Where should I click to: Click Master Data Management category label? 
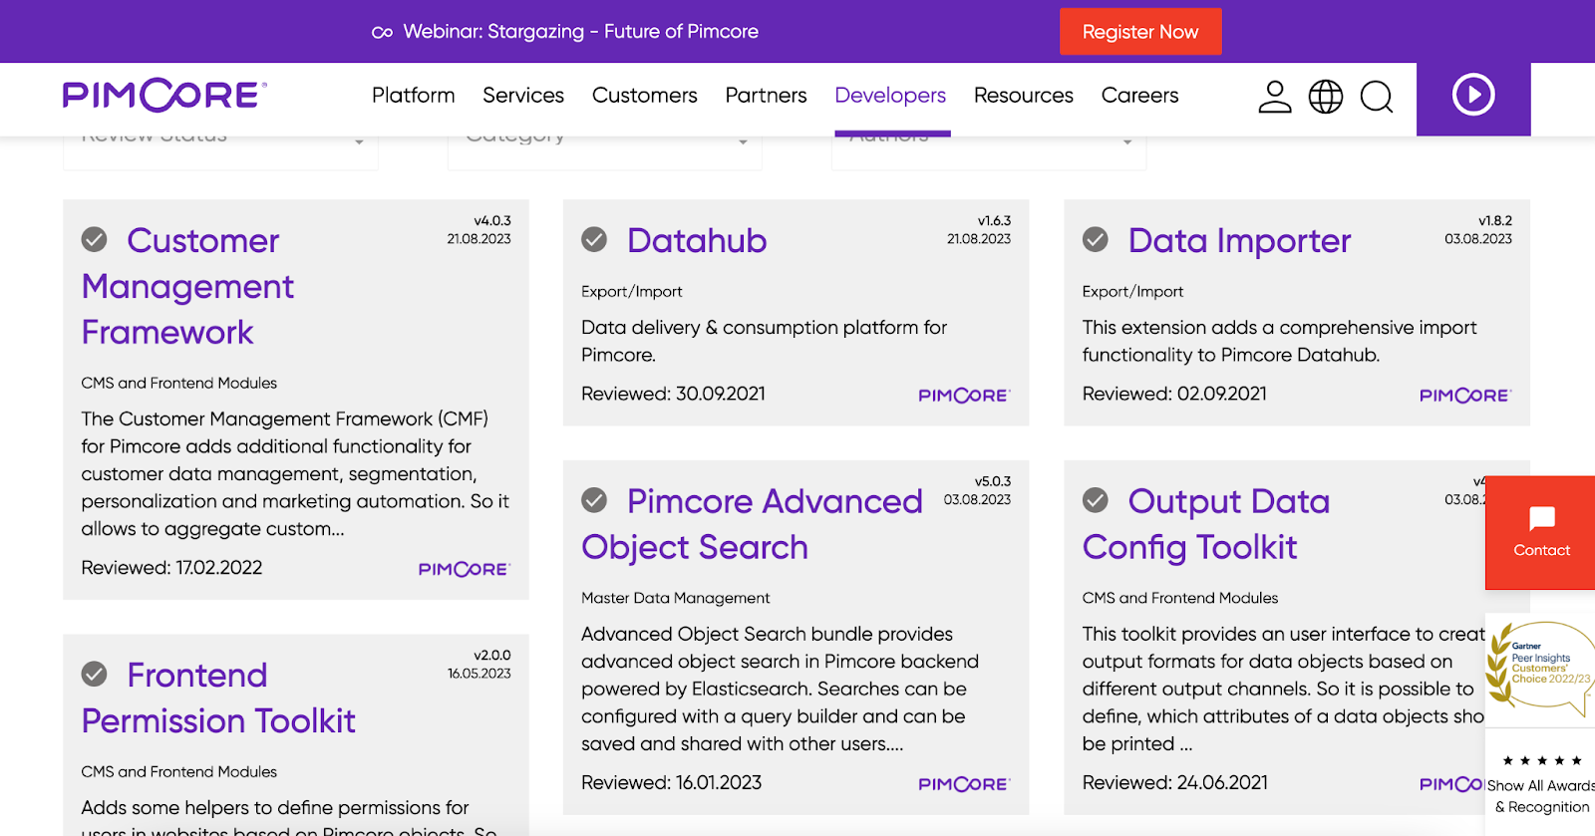tap(676, 598)
